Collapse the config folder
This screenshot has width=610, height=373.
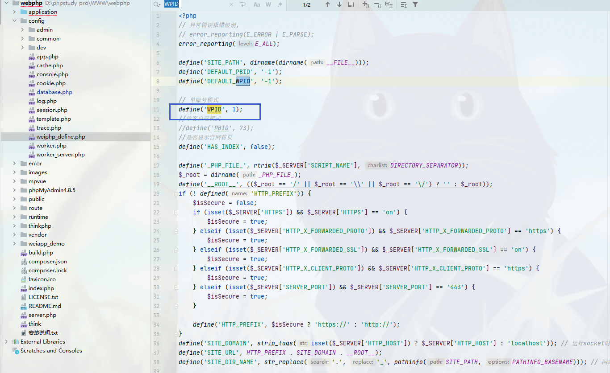14,21
